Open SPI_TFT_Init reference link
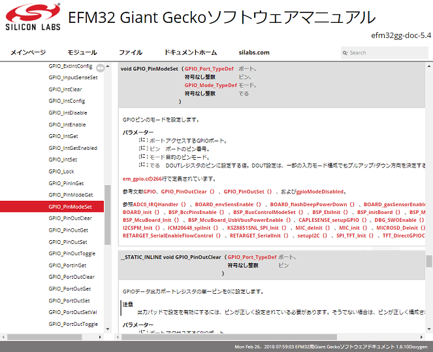 [x=355, y=236]
